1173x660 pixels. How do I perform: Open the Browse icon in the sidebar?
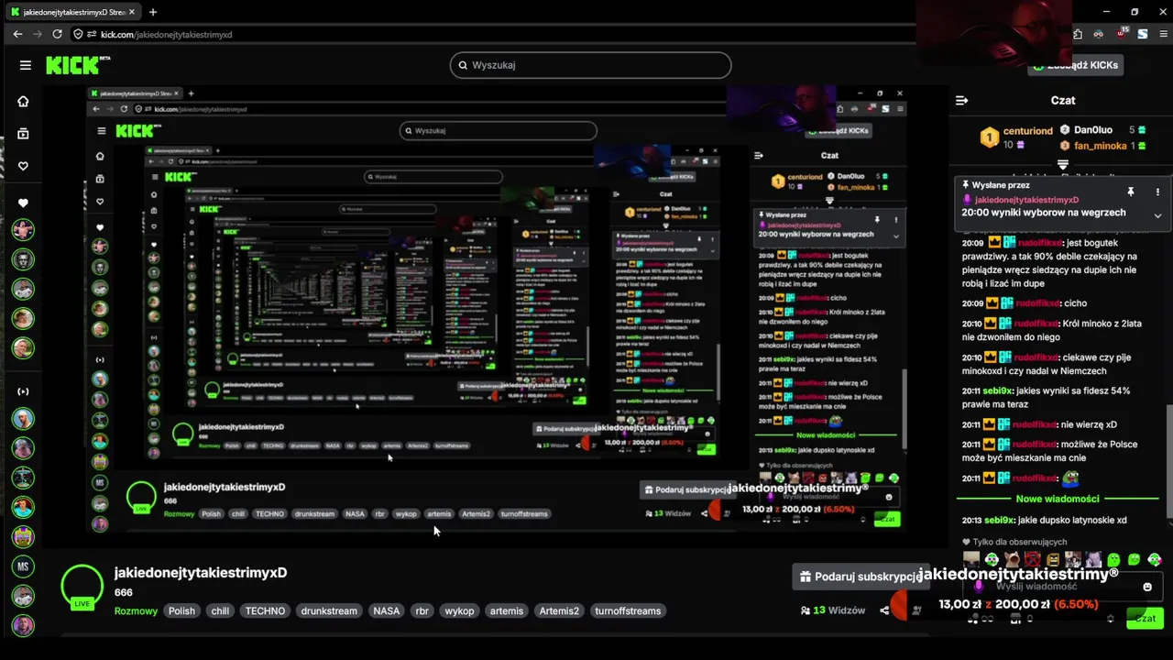pos(23,134)
